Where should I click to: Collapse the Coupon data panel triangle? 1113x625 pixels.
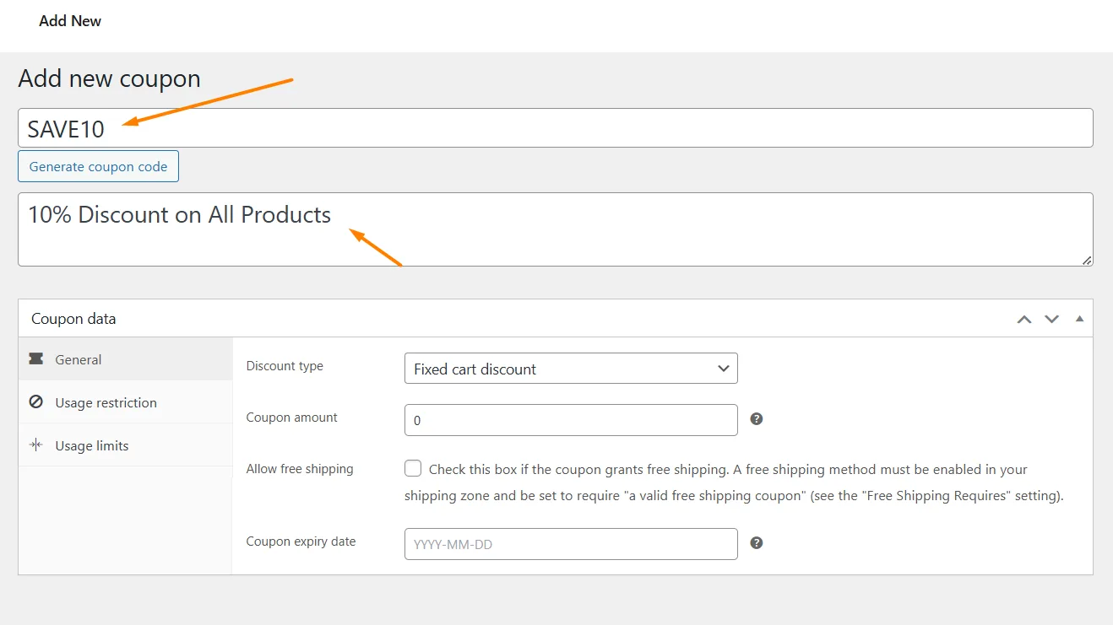coord(1079,319)
